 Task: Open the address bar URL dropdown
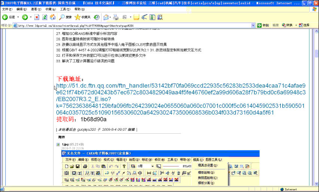(253, 25)
